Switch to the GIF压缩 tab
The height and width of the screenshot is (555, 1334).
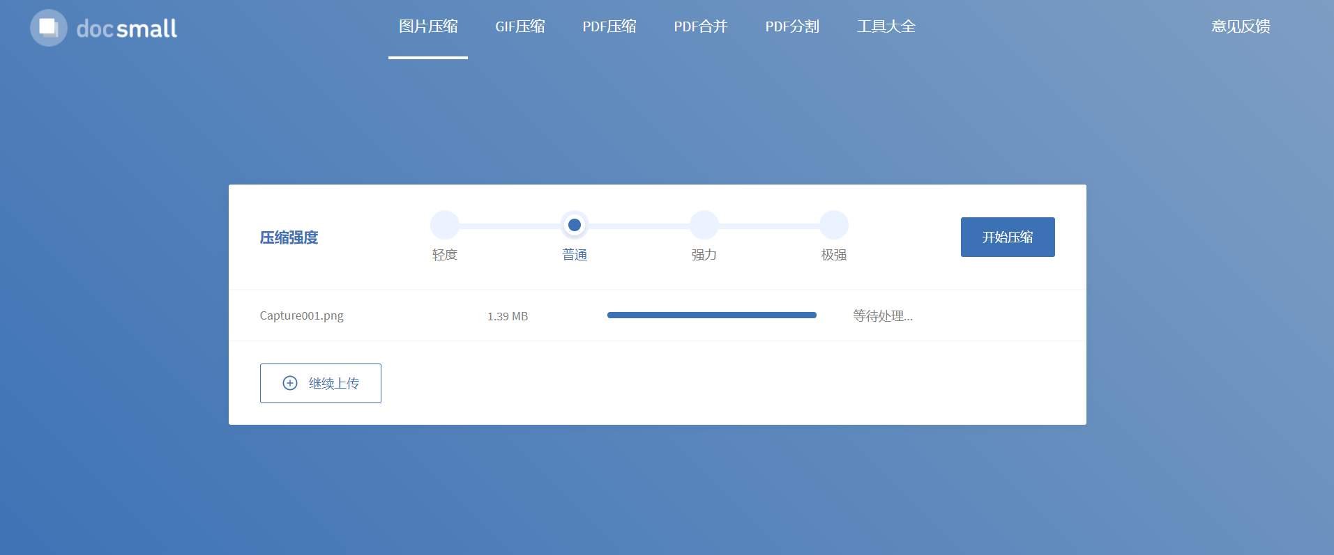520,26
